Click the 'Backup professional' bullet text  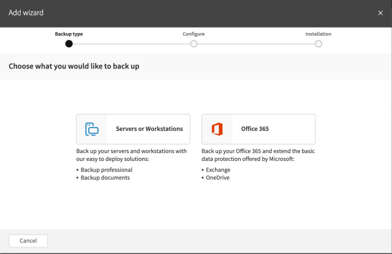[x=107, y=170]
